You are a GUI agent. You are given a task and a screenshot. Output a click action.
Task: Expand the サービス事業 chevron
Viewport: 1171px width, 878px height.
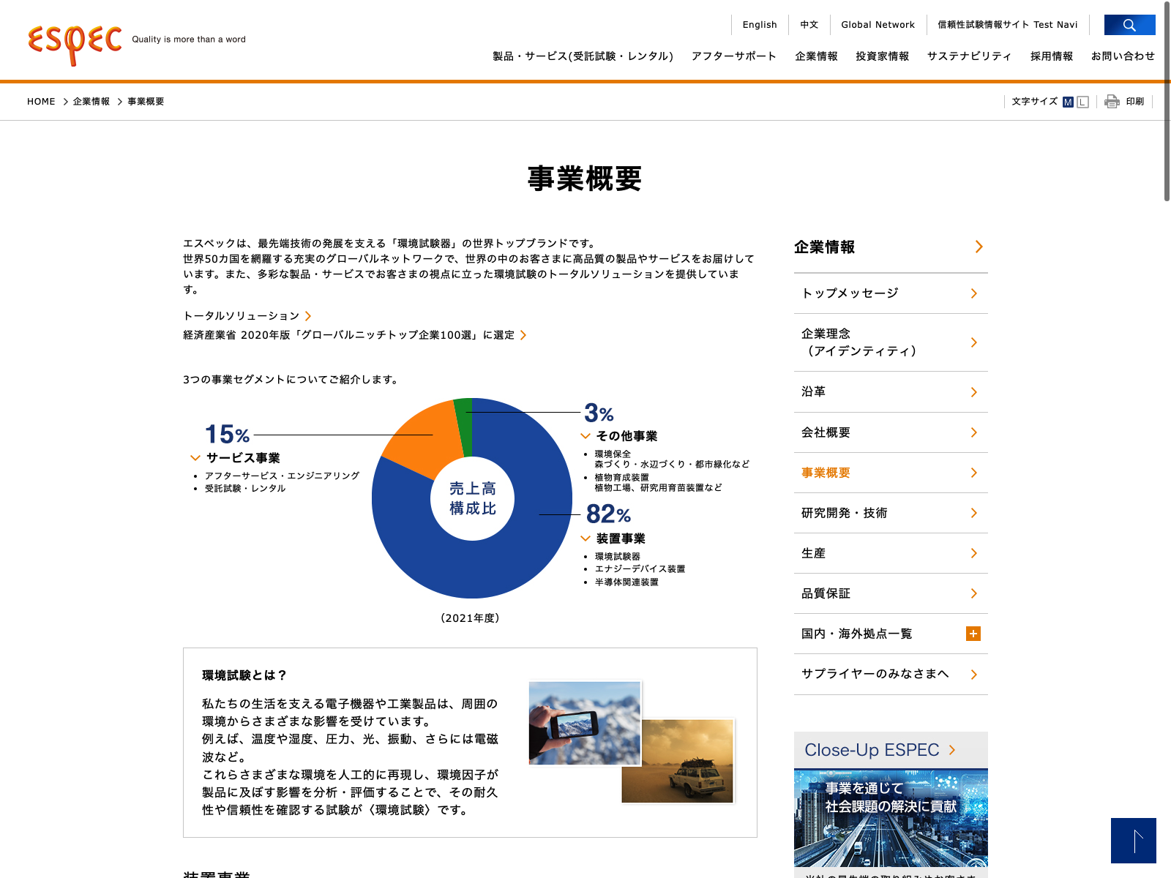coord(195,458)
